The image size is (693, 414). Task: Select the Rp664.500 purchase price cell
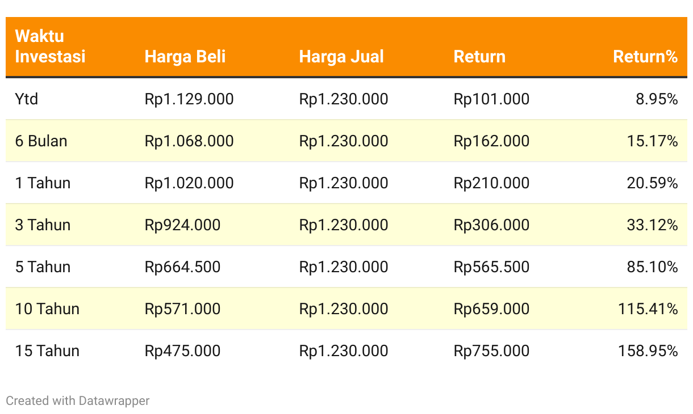point(183,267)
